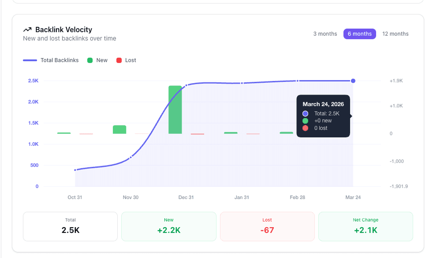Select the endpoint marker on the trend line
The height and width of the screenshot is (258, 429).
(353, 81)
